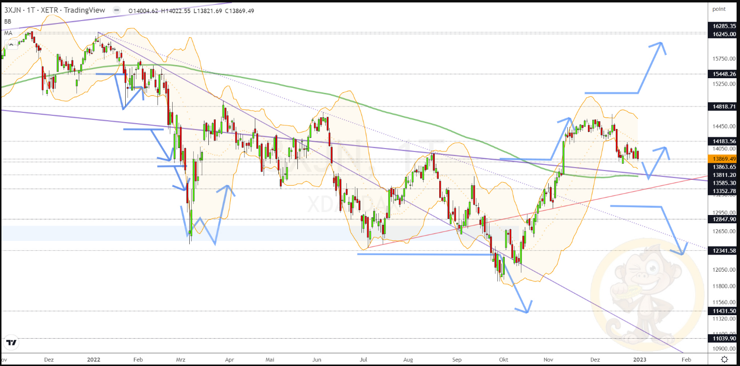Click the Mrz label on time axis
The image size is (740, 366).
(x=180, y=359)
